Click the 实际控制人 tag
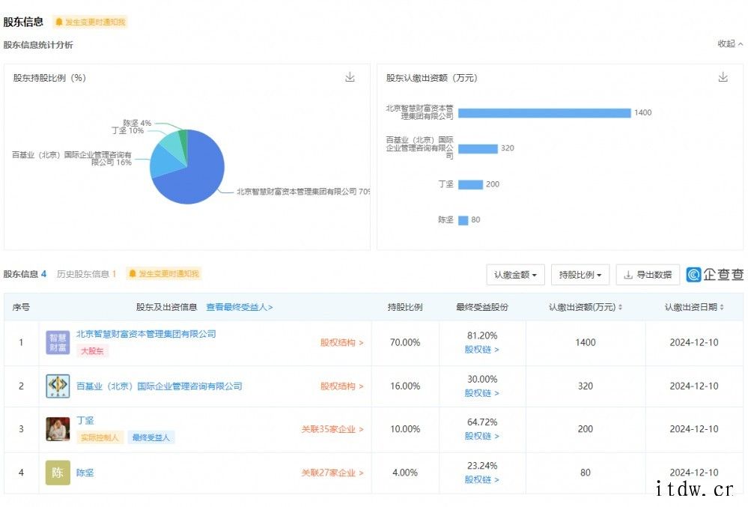The width and height of the screenshot is (748, 507). (100, 437)
